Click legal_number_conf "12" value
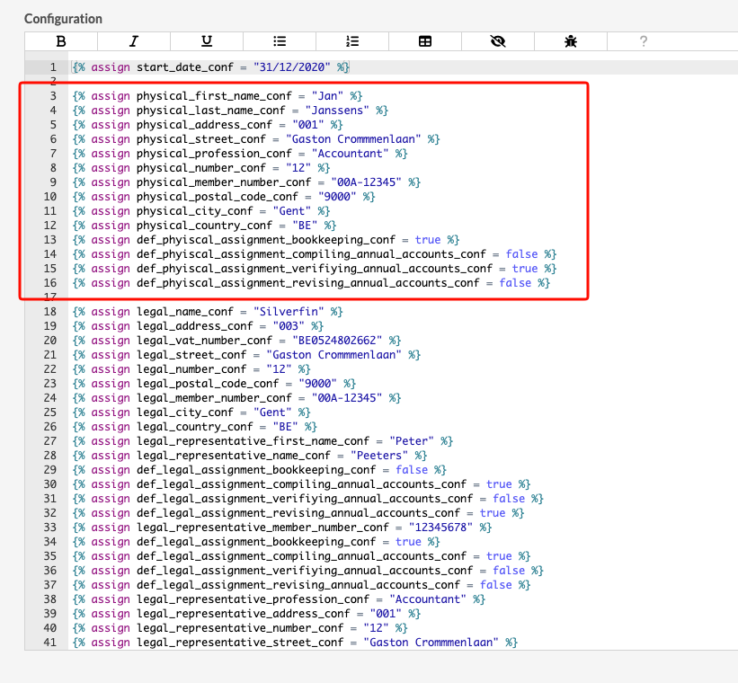Image resolution: width=738 pixels, height=683 pixels. pyautogui.click(x=279, y=369)
